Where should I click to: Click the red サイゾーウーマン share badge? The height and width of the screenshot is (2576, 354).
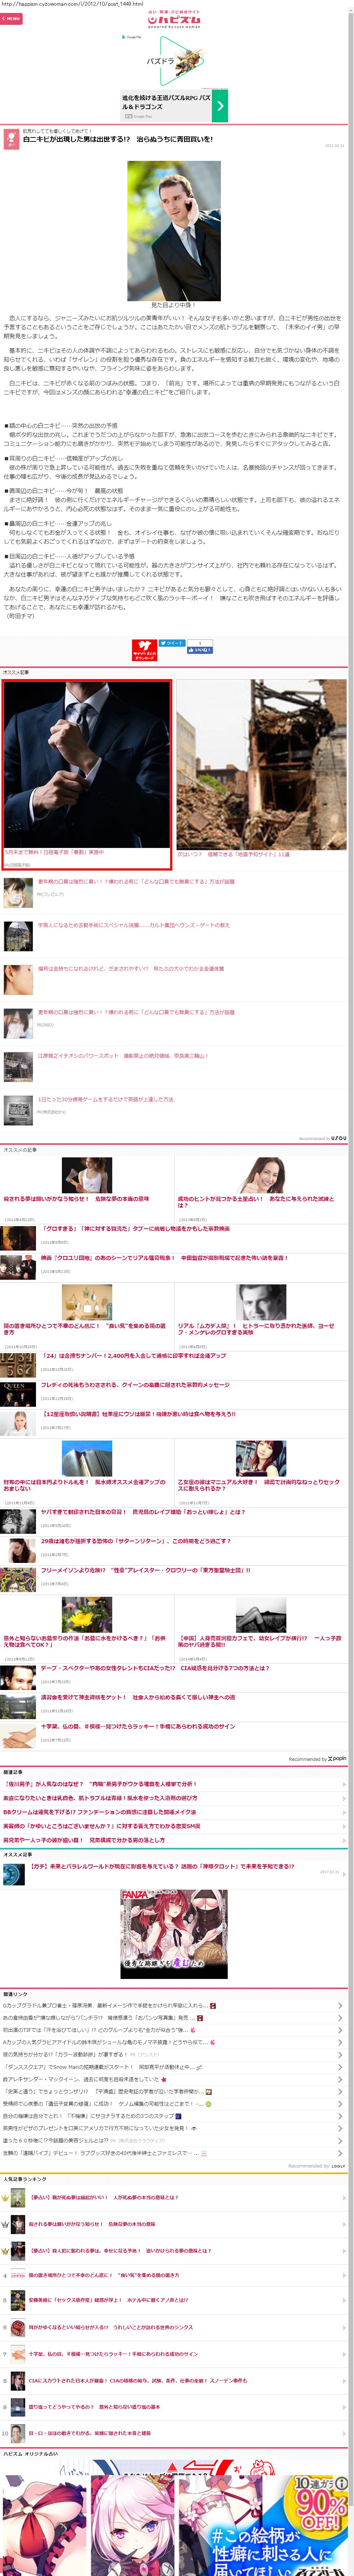(145, 650)
